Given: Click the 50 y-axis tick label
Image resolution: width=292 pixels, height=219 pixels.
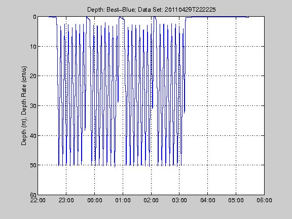Looking at the screenshot, I should (33, 165).
